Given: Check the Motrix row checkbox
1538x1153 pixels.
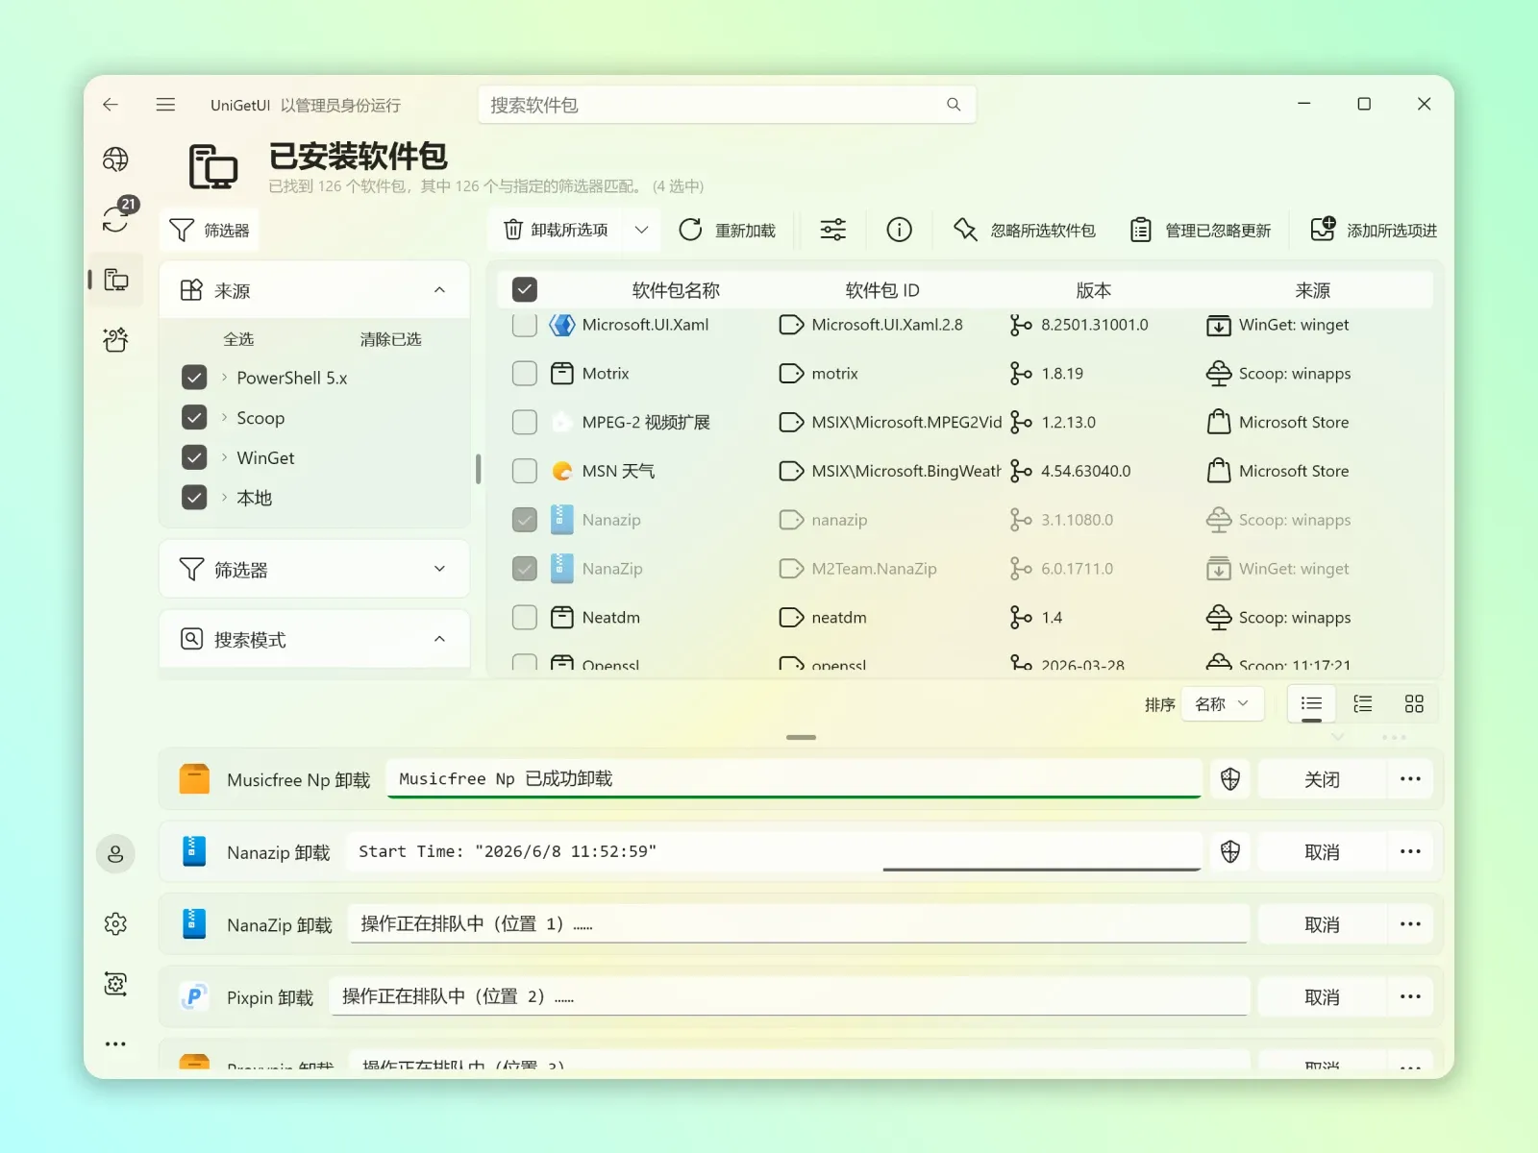Looking at the screenshot, I should click(x=525, y=374).
